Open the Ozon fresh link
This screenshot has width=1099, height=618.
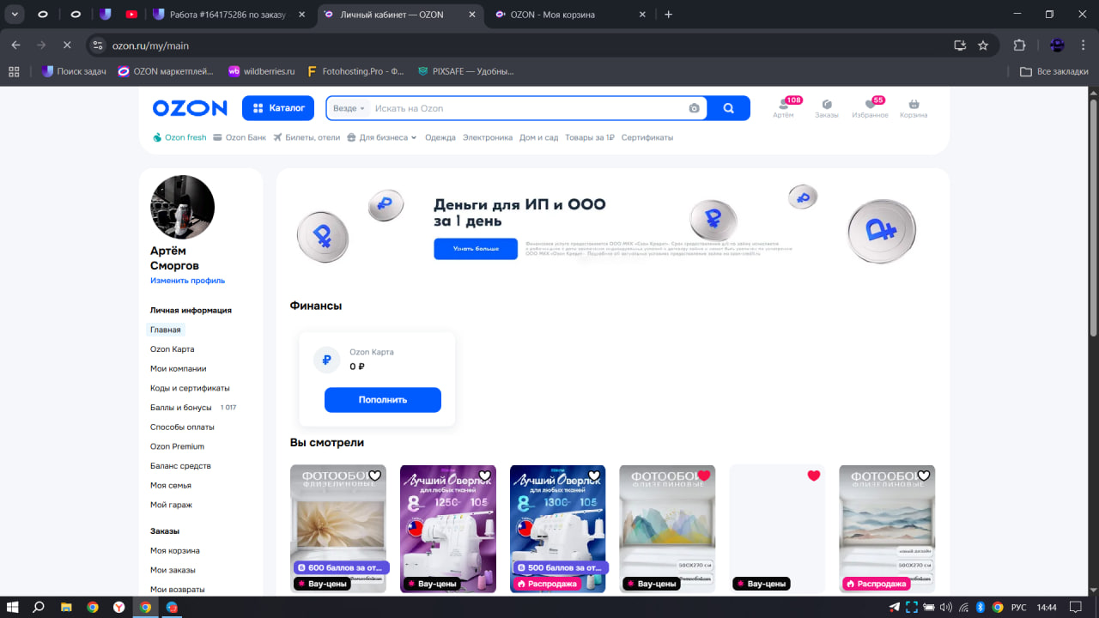coord(179,137)
